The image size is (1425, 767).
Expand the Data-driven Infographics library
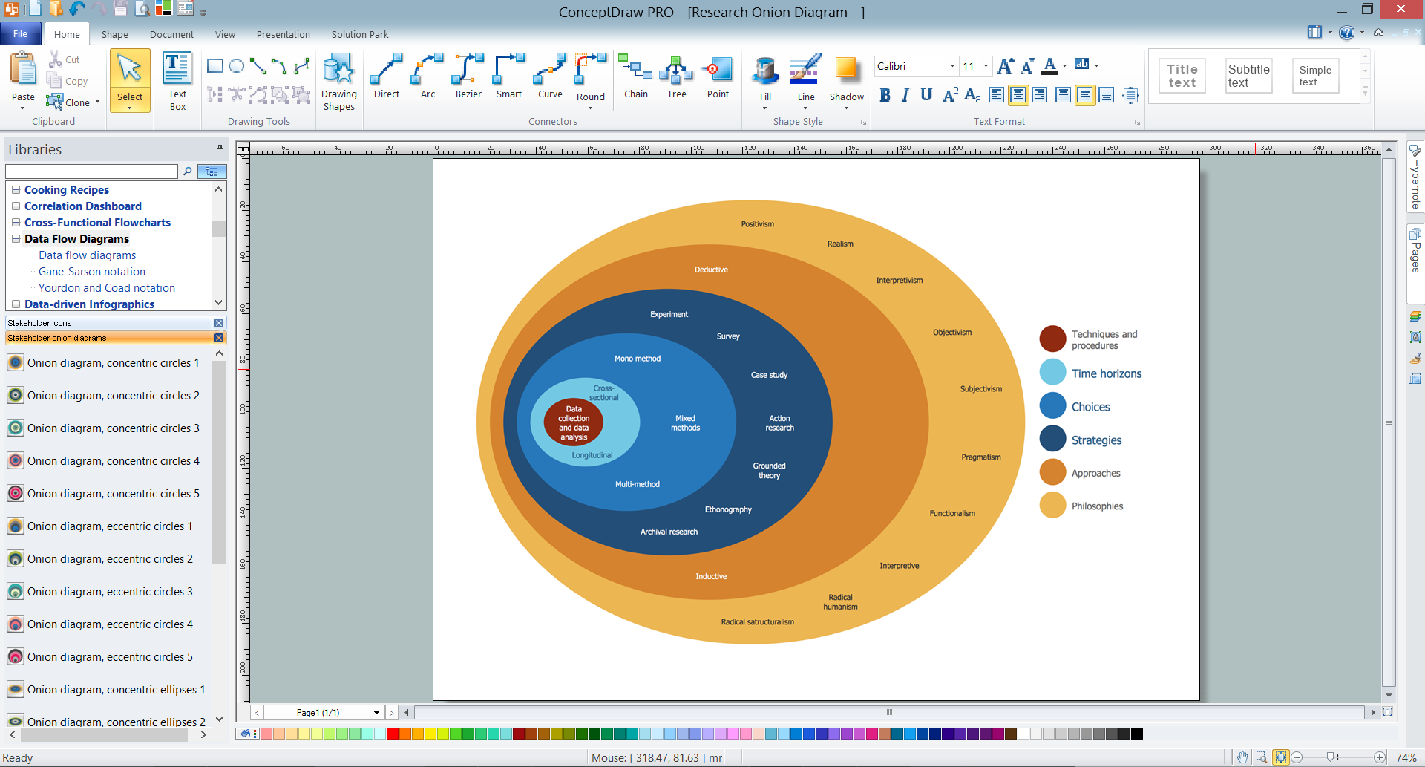pos(16,304)
